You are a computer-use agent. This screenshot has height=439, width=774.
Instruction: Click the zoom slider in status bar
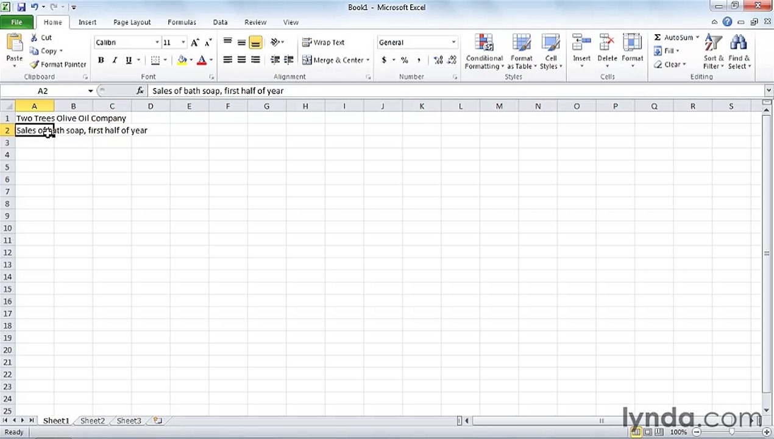point(731,432)
